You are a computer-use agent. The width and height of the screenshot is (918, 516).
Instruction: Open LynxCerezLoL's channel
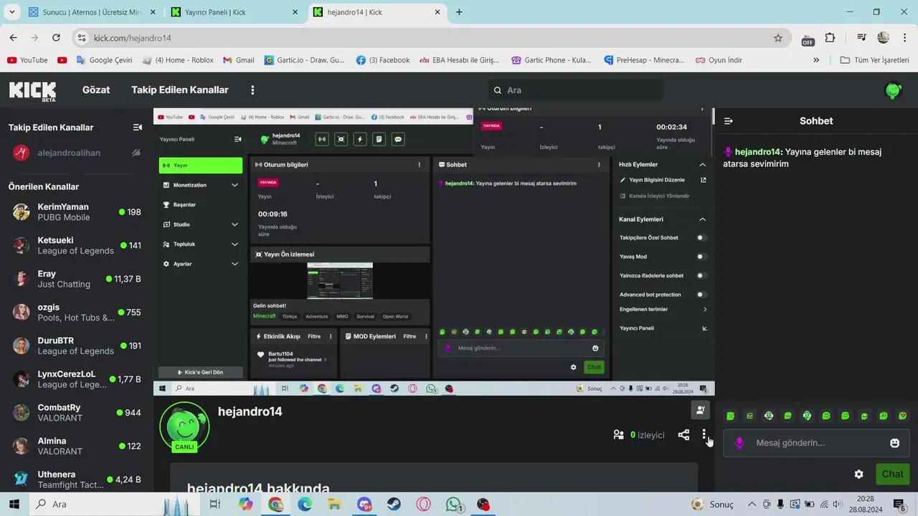[75, 379]
